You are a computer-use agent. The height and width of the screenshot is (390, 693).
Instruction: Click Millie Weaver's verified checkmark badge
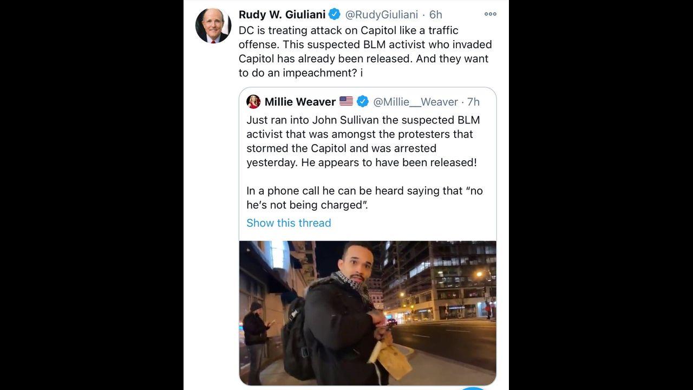coord(363,101)
